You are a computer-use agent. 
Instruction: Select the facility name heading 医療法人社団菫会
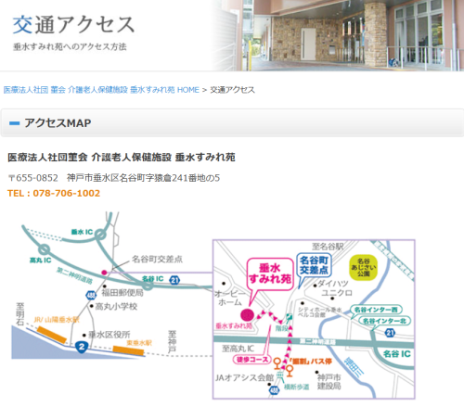tap(122, 157)
